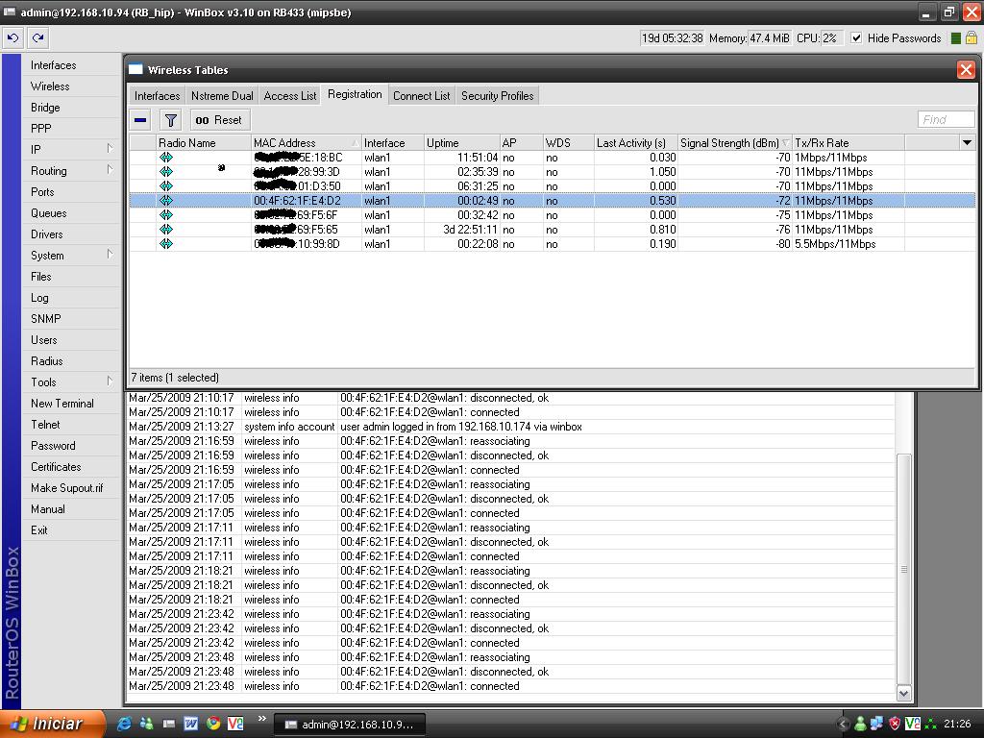Click the client icon of row 01:D3:50
Viewport: 984px width, 738px height.
click(x=165, y=186)
